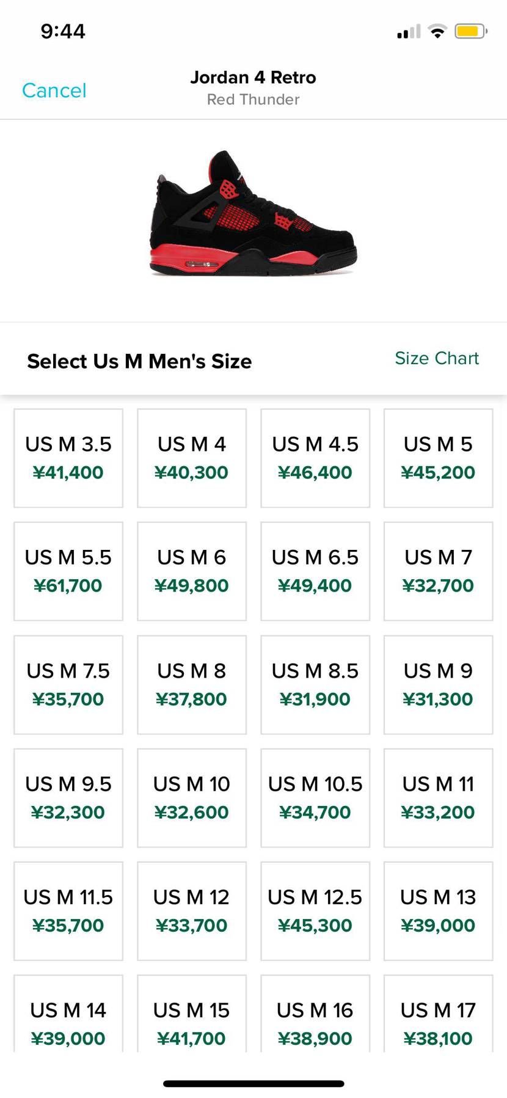
Task: Choose US M 12.5 at ¥45,300
Action: point(315,911)
